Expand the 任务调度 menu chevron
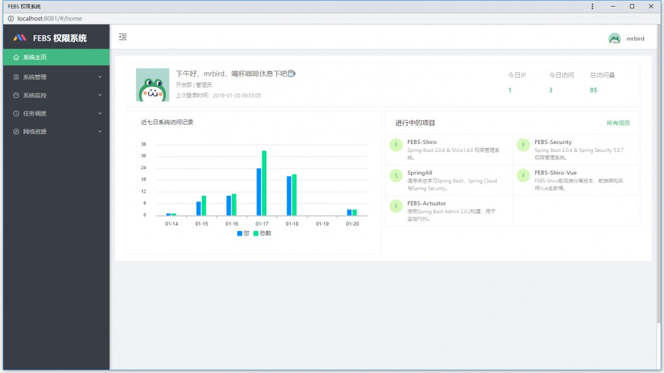The height and width of the screenshot is (373, 664). click(100, 113)
